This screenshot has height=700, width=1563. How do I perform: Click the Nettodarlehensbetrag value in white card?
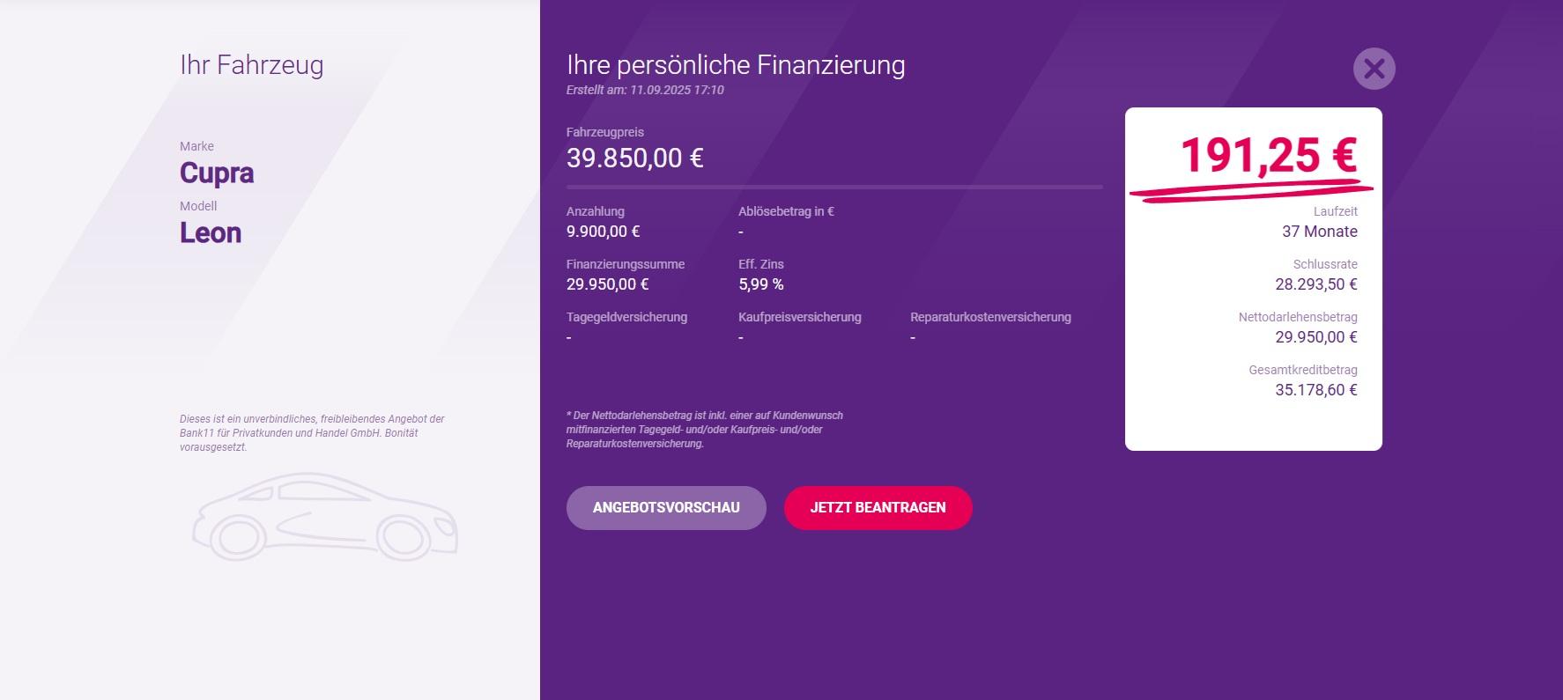(x=1316, y=337)
